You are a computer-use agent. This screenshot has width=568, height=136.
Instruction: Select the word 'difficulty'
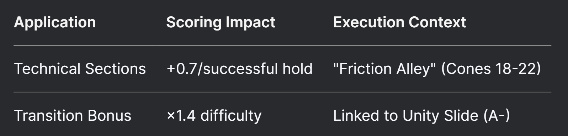pos(231,116)
